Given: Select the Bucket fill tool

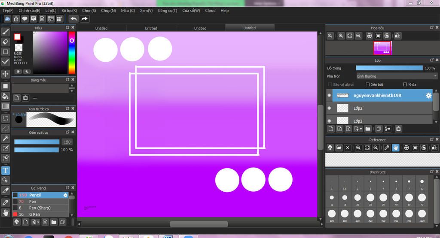Looking at the screenshot, I should [x=5, y=96].
